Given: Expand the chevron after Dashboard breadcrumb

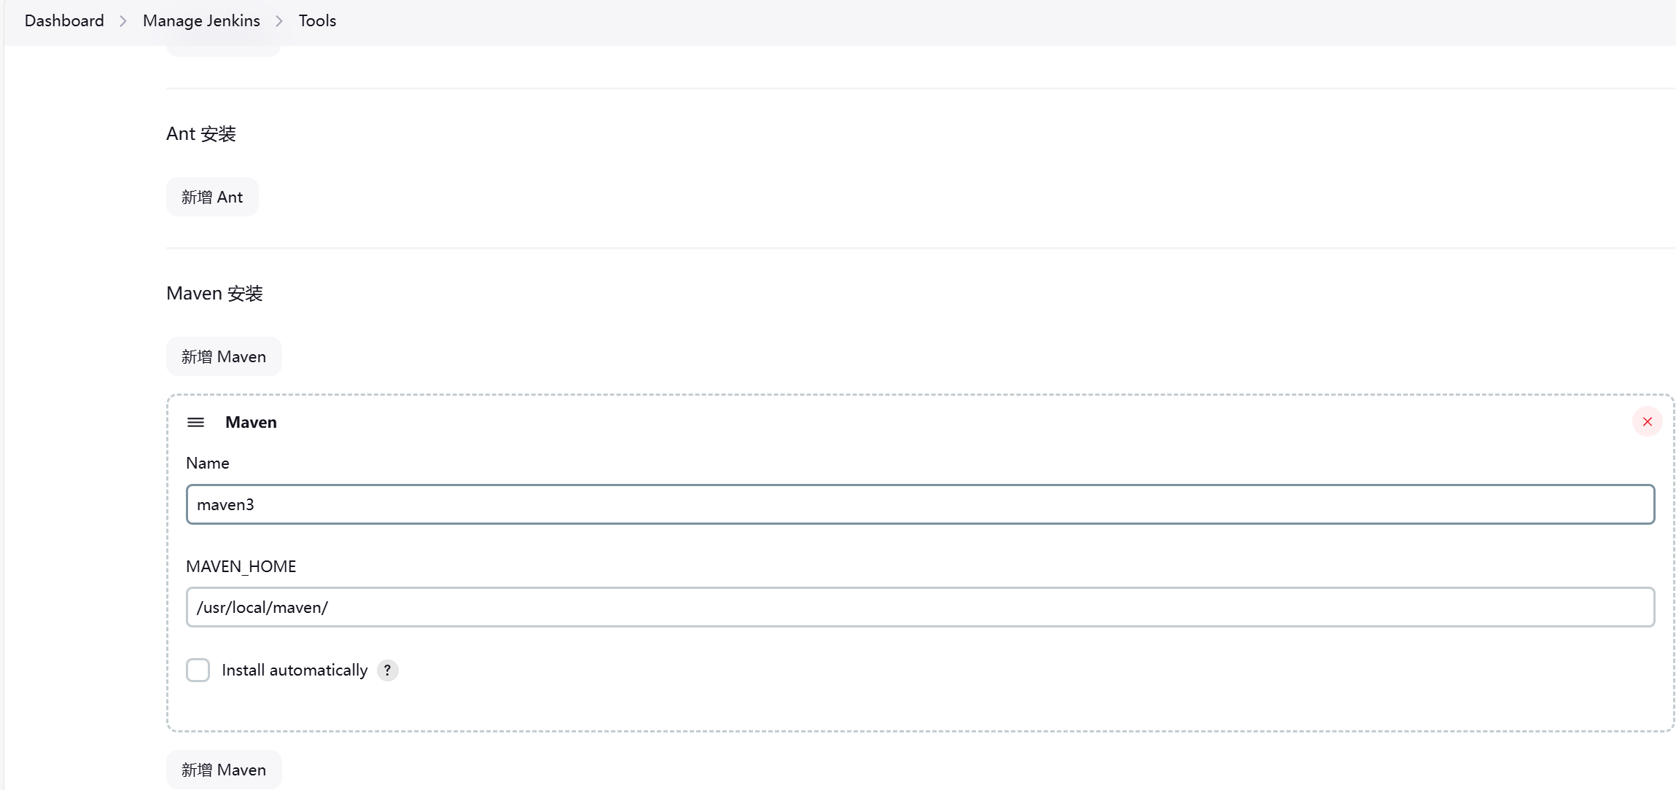Looking at the screenshot, I should coord(123,21).
